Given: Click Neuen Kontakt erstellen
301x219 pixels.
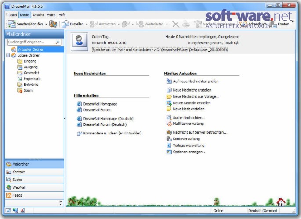Looking at the screenshot, I should point(192,103).
